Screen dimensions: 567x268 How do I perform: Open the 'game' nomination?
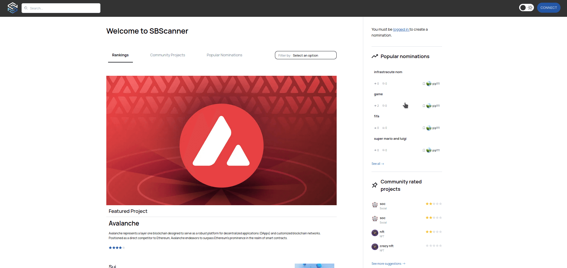pyautogui.click(x=378, y=94)
